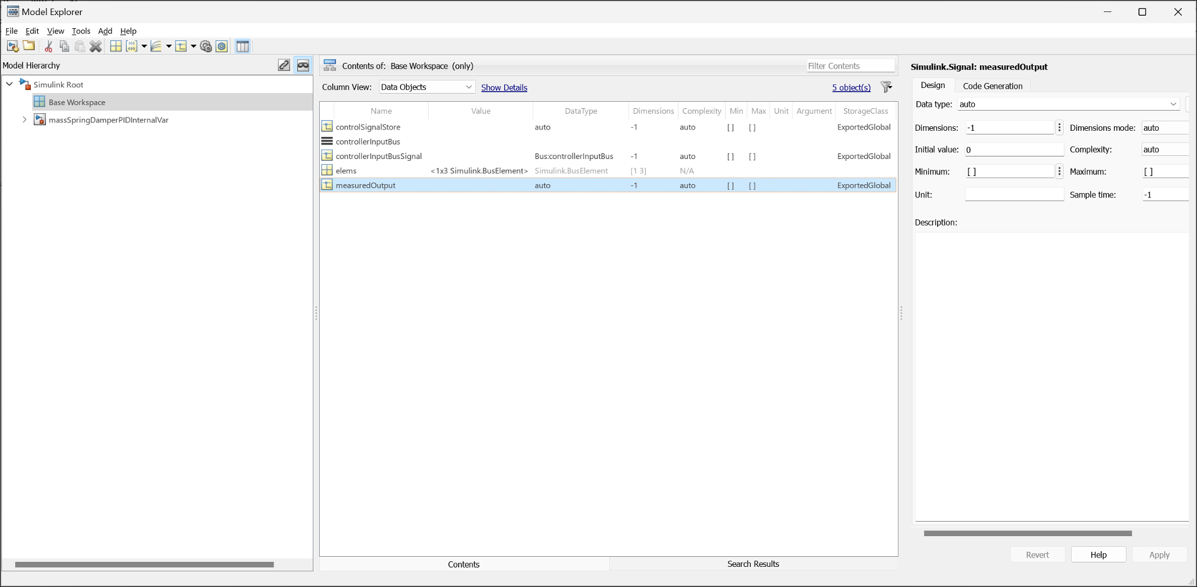This screenshot has height=587, width=1197.
Task: Collapse the Simulink Root tree node
Action: pos(9,84)
